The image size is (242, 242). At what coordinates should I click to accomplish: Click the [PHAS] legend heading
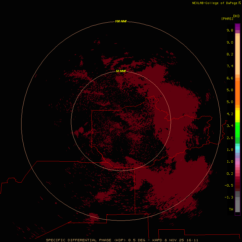[227, 19]
